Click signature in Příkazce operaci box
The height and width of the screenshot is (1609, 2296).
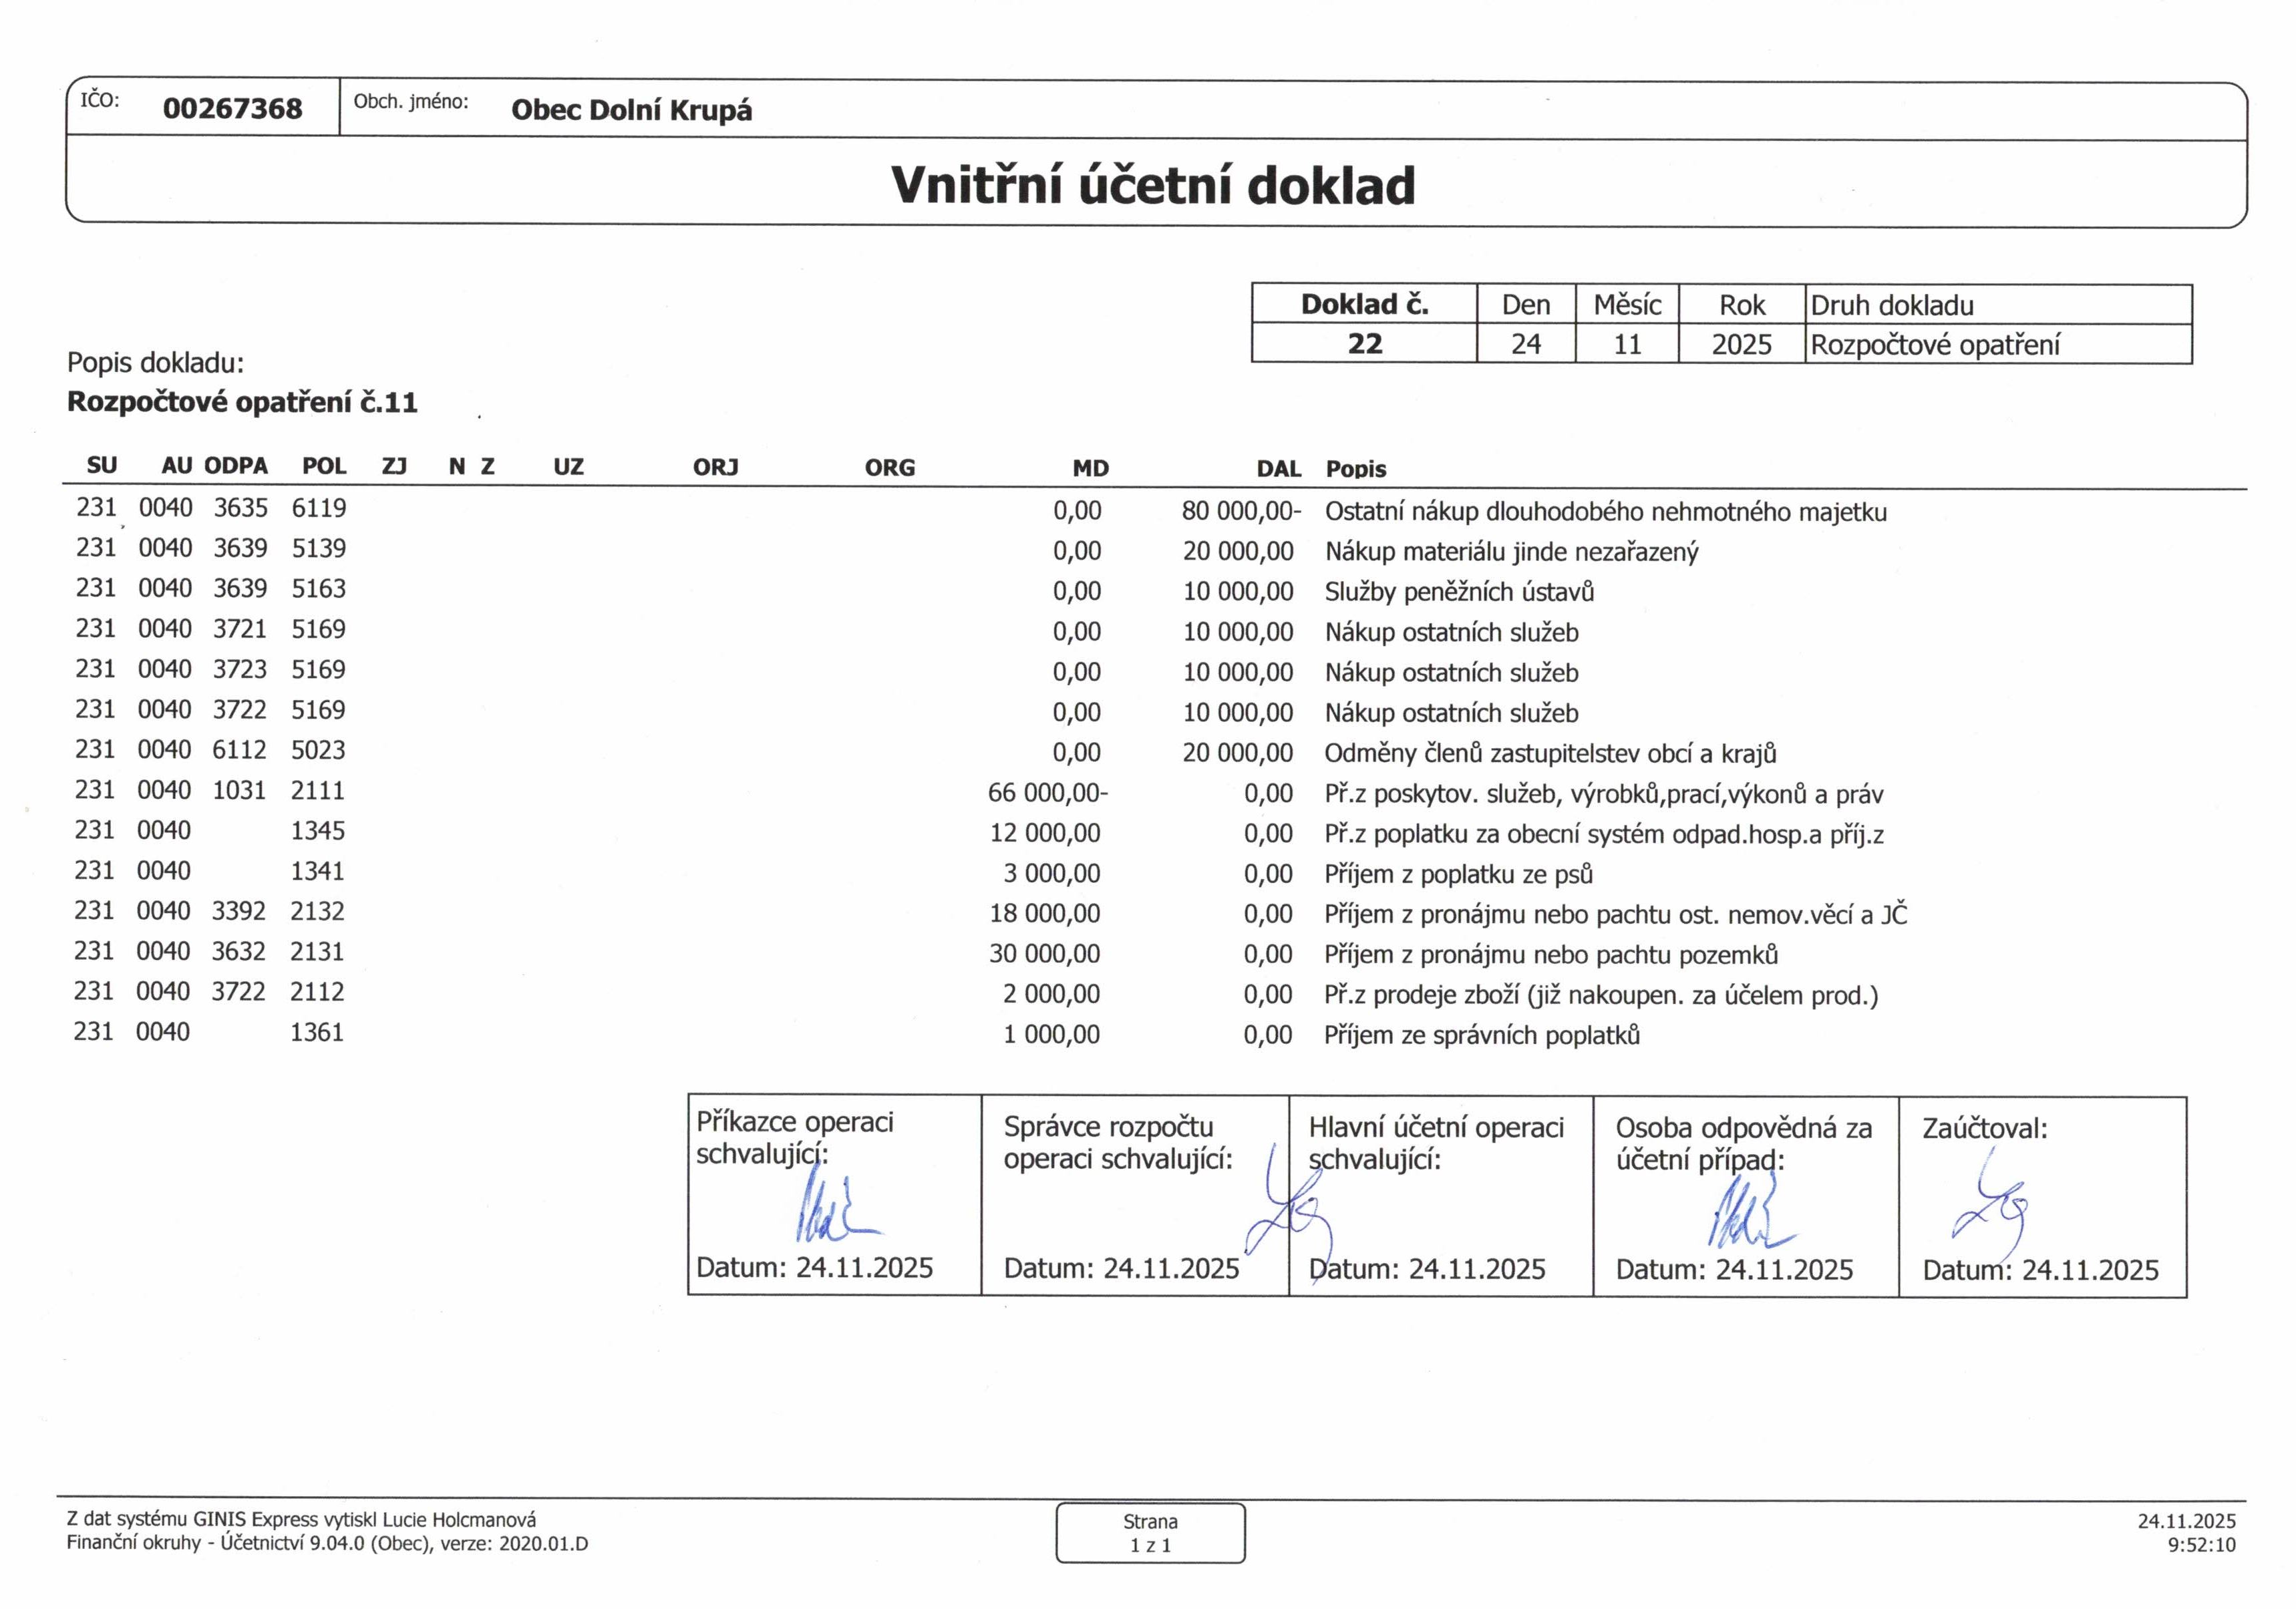[x=832, y=1211]
